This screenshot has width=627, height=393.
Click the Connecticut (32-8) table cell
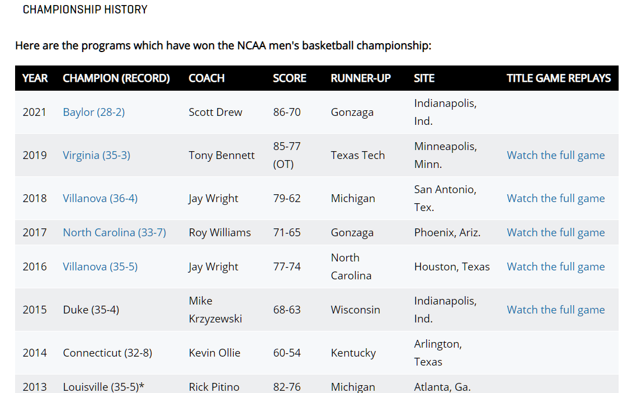coord(107,353)
